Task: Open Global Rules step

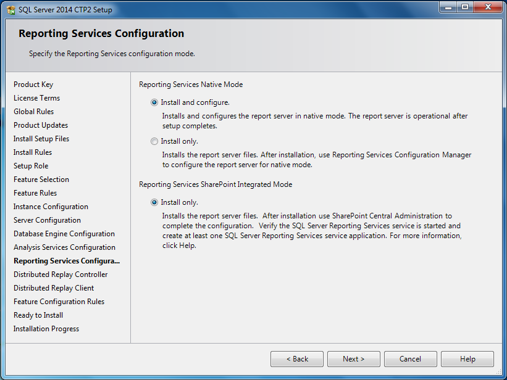Action: [x=33, y=112]
